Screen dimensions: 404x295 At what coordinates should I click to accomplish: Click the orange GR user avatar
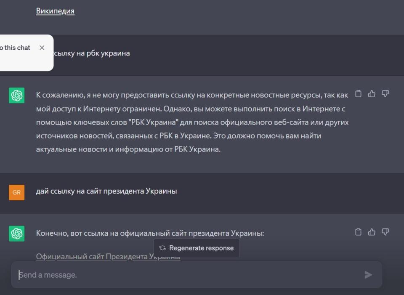16,192
